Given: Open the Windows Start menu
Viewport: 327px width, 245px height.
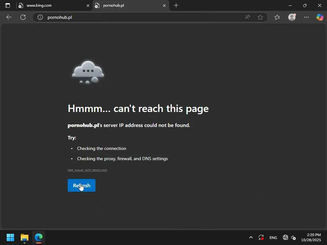Looking at the screenshot, I should coord(10,237).
